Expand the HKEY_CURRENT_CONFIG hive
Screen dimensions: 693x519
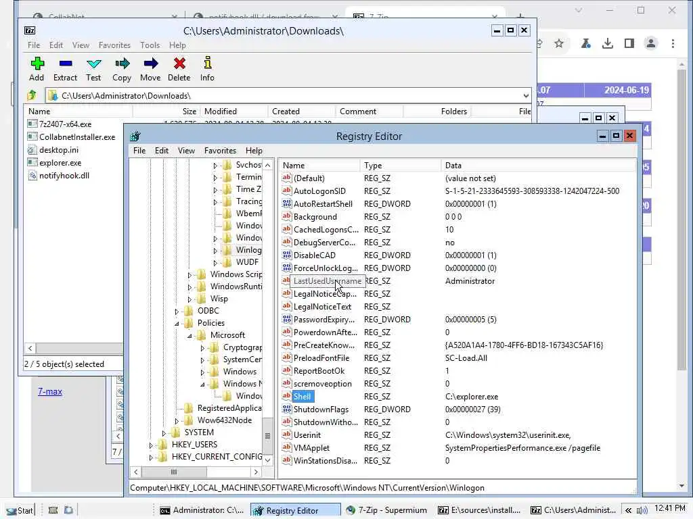click(151, 458)
